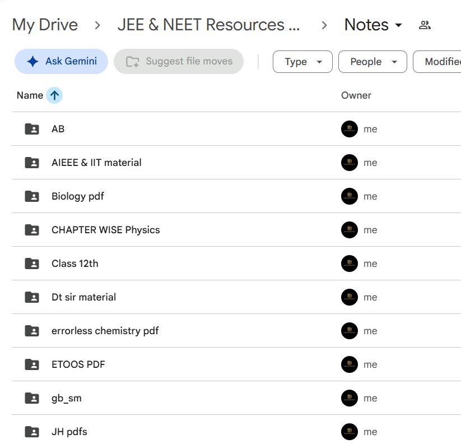
Task: Open the Type filter dropdown
Action: pyautogui.click(x=302, y=62)
